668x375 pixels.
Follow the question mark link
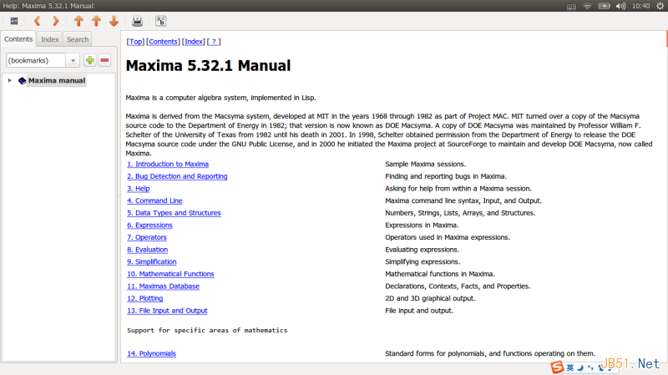coord(214,41)
